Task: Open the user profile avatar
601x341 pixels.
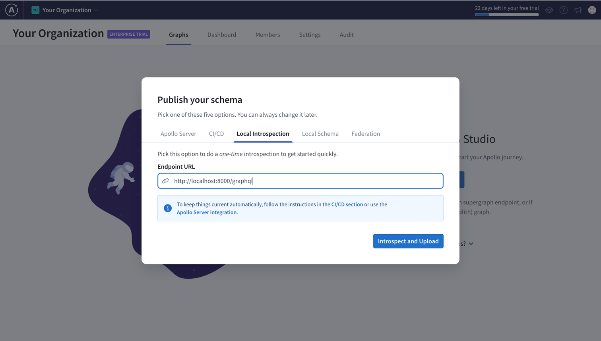Action: tap(592, 10)
